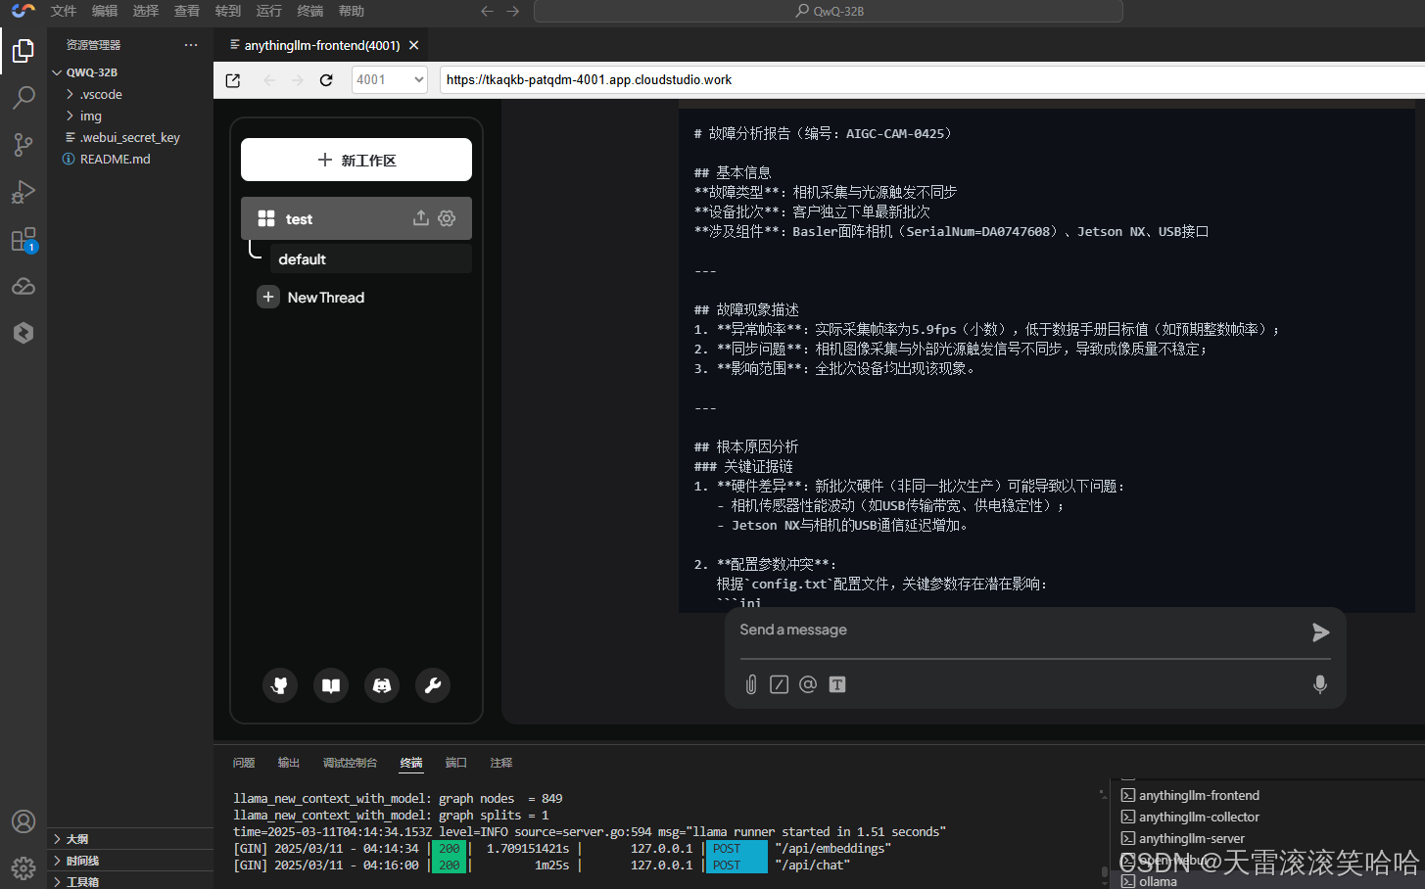Switch to the 注释 panel tab
Viewport: 1425px width, 889px height.
pos(501,763)
